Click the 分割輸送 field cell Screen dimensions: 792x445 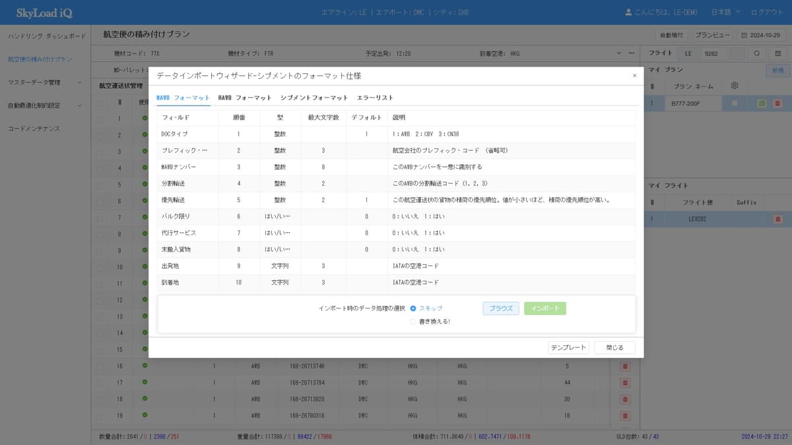pyautogui.click(x=187, y=183)
